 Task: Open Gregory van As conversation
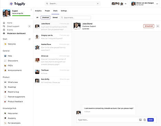[x=53, y=37]
